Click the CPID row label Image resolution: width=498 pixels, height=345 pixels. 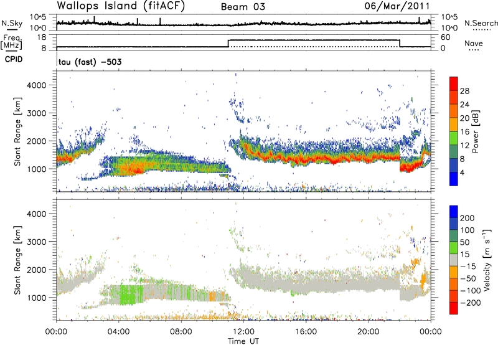point(14,59)
